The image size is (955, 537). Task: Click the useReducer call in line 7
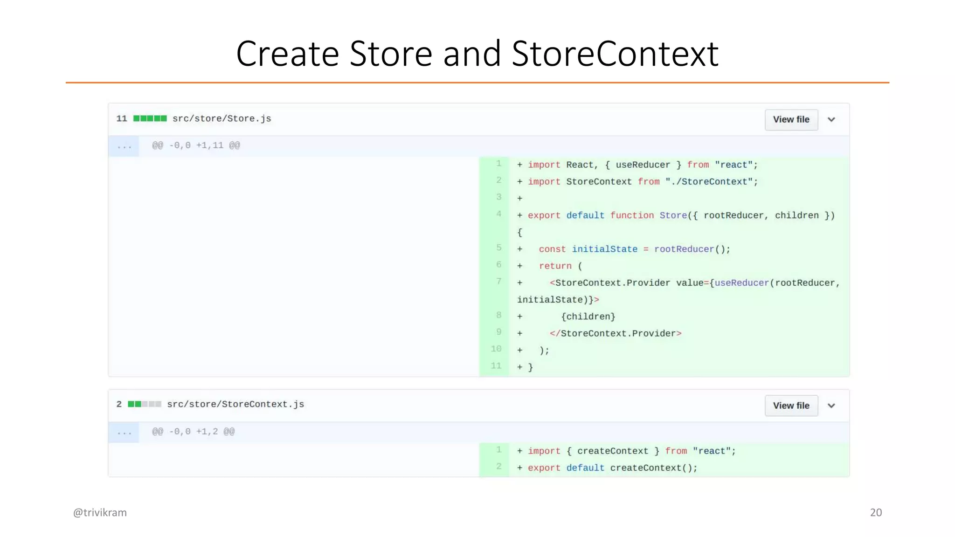pos(741,283)
